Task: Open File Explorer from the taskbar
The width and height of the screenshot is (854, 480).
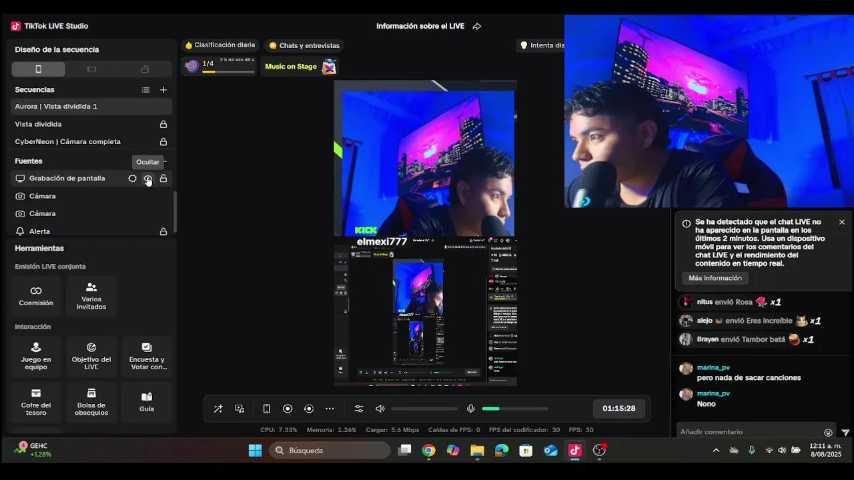Action: pos(477,451)
